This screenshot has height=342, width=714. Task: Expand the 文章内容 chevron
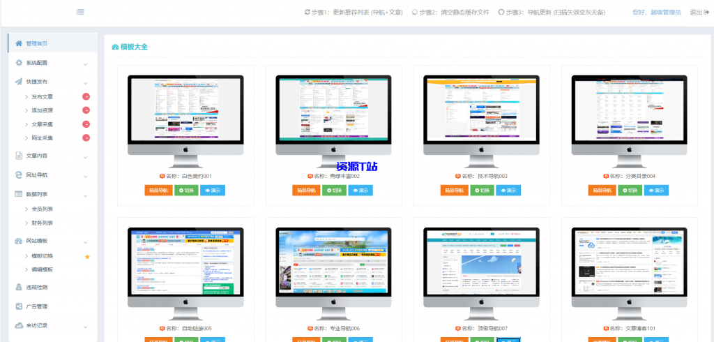[86, 157]
